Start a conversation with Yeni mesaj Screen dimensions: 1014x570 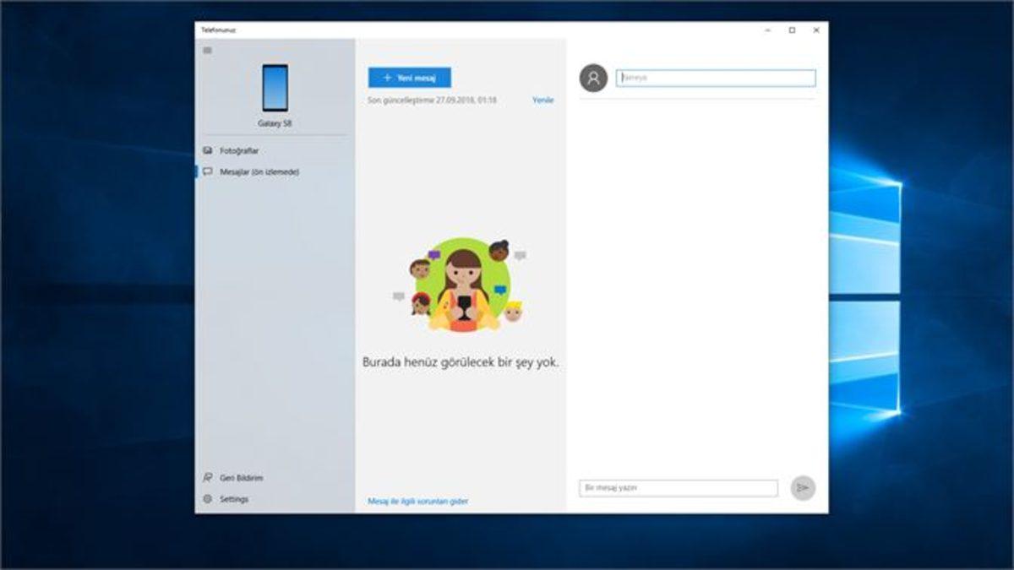[411, 77]
